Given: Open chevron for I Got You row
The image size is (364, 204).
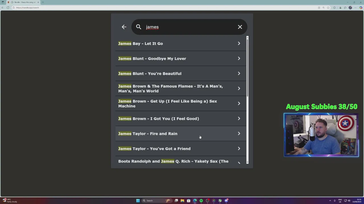Looking at the screenshot, I should pyautogui.click(x=239, y=118).
